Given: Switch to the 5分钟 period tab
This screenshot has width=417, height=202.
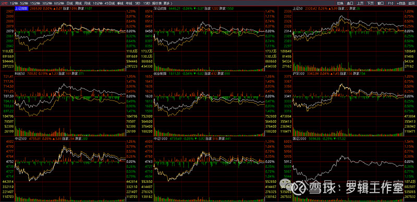Looking at the screenshot, I should 24,3.
